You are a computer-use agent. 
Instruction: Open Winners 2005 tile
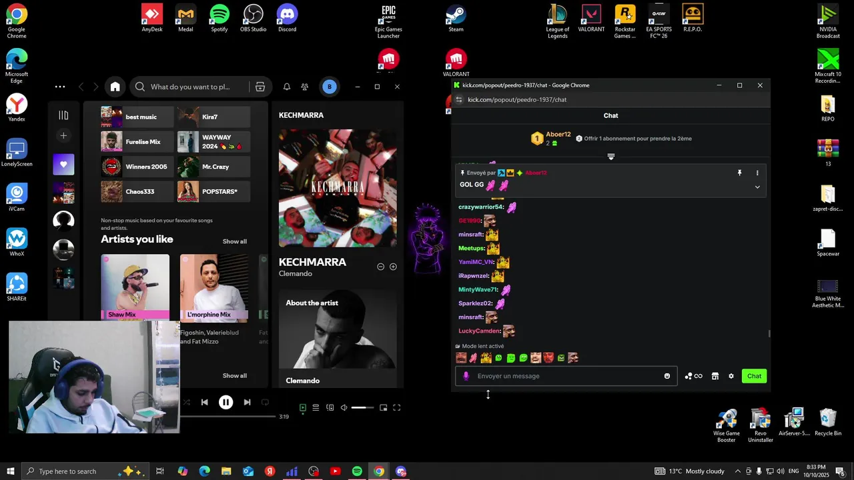pyautogui.click(x=137, y=167)
